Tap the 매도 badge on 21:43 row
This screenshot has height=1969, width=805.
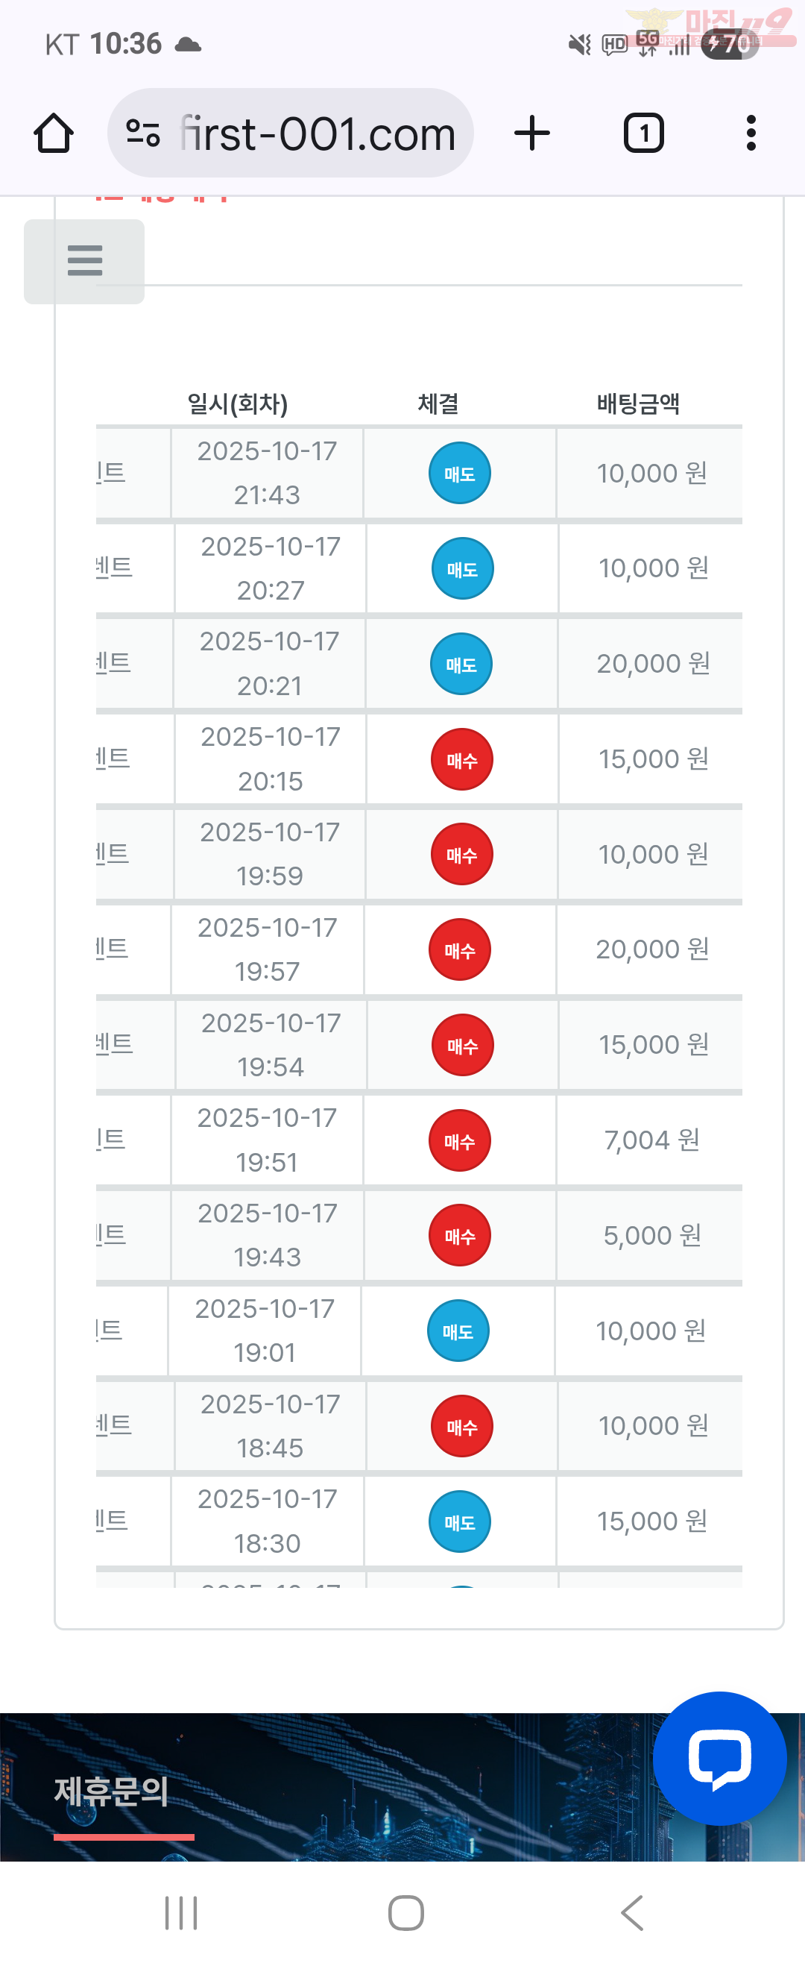459,473
